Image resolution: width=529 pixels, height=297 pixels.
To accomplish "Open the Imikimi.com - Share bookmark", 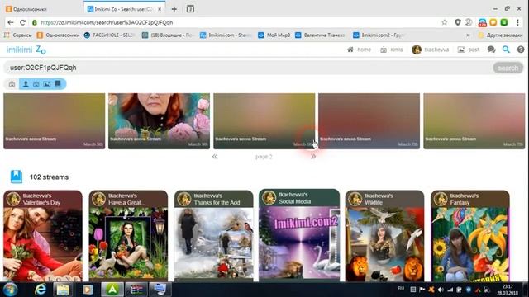I will tap(226, 35).
